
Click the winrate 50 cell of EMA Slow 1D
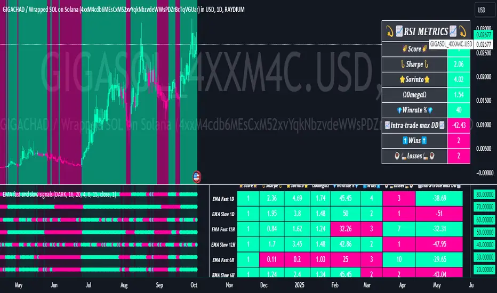346,214
